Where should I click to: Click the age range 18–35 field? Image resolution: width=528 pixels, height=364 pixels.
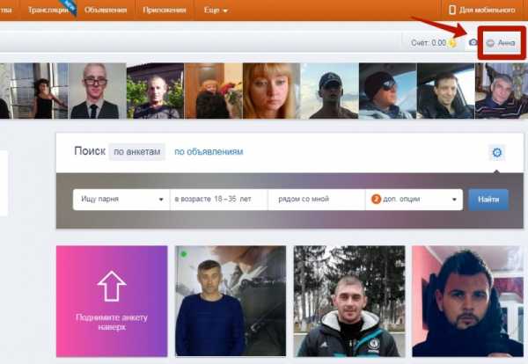(x=219, y=200)
